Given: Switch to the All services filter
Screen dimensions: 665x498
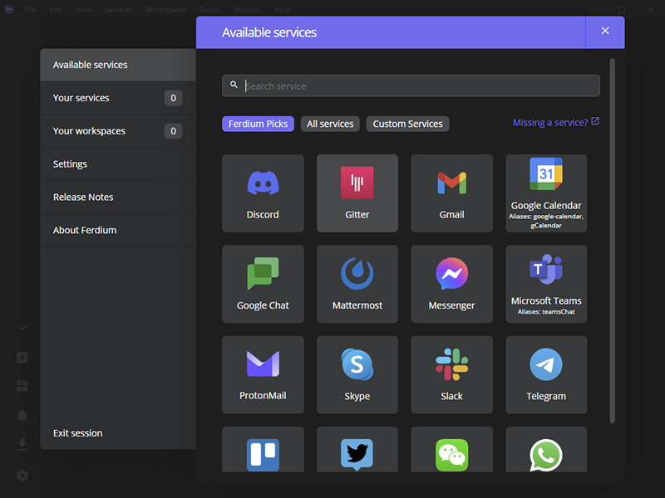Looking at the screenshot, I should [x=330, y=124].
